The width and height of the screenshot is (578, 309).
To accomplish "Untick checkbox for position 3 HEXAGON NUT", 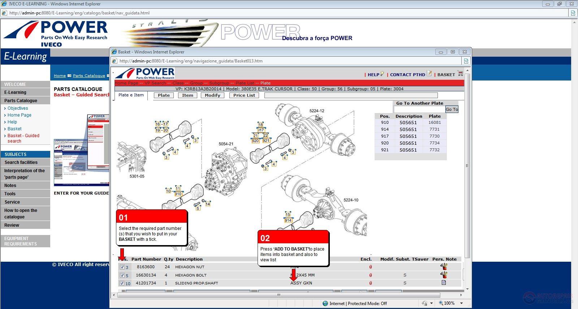I will (122, 267).
